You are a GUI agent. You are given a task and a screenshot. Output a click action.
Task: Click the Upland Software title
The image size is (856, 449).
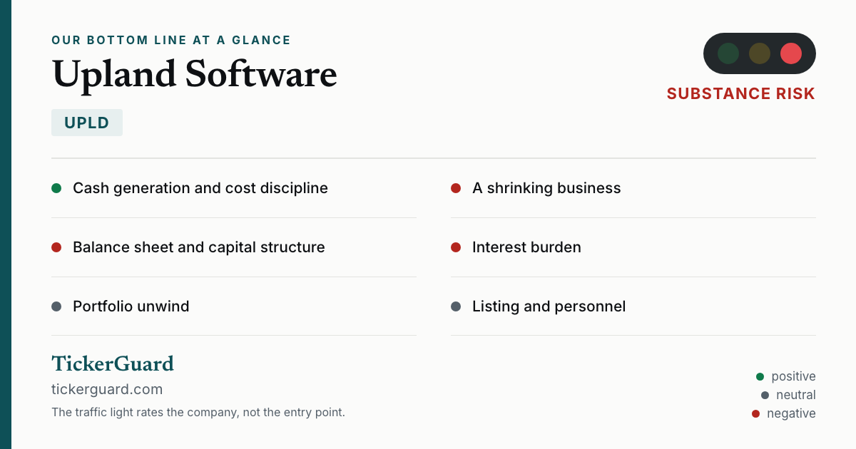(x=194, y=74)
